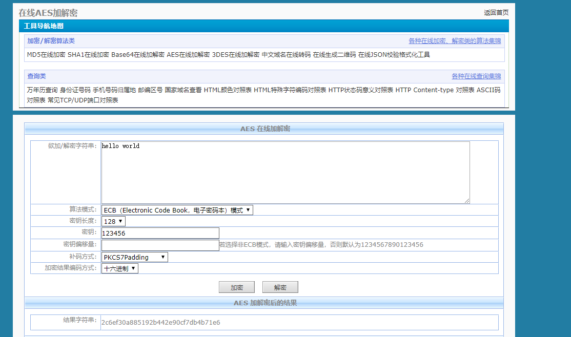Click the 加密/解密算法类 heading
The image size is (571, 337).
(51, 41)
